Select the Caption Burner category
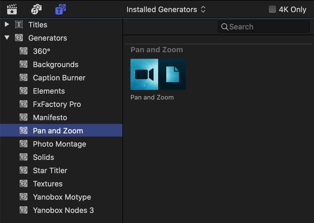The width and height of the screenshot is (314, 223). [x=59, y=78]
